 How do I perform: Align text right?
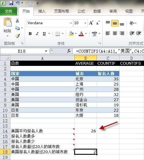click(122, 33)
